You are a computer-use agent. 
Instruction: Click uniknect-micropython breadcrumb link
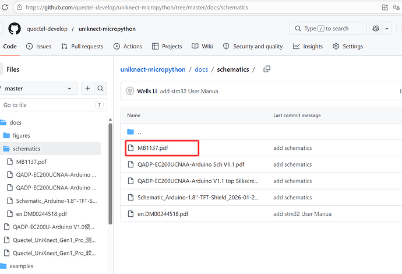coord(153,69)
